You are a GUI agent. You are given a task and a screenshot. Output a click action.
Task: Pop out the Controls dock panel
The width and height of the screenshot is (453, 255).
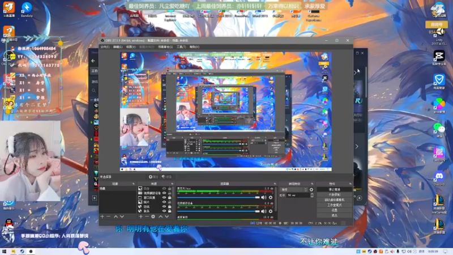pyautogui.click(x=350, y=184)
